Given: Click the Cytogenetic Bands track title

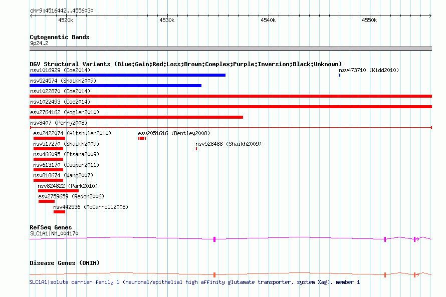Looking at the screenshot, I should click(60, 37).
